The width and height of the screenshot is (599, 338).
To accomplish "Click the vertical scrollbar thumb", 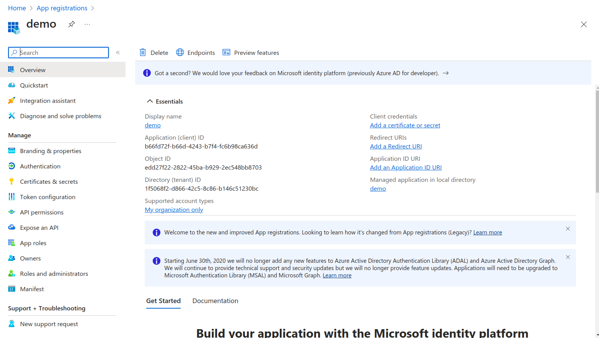I will pos(597,141).
